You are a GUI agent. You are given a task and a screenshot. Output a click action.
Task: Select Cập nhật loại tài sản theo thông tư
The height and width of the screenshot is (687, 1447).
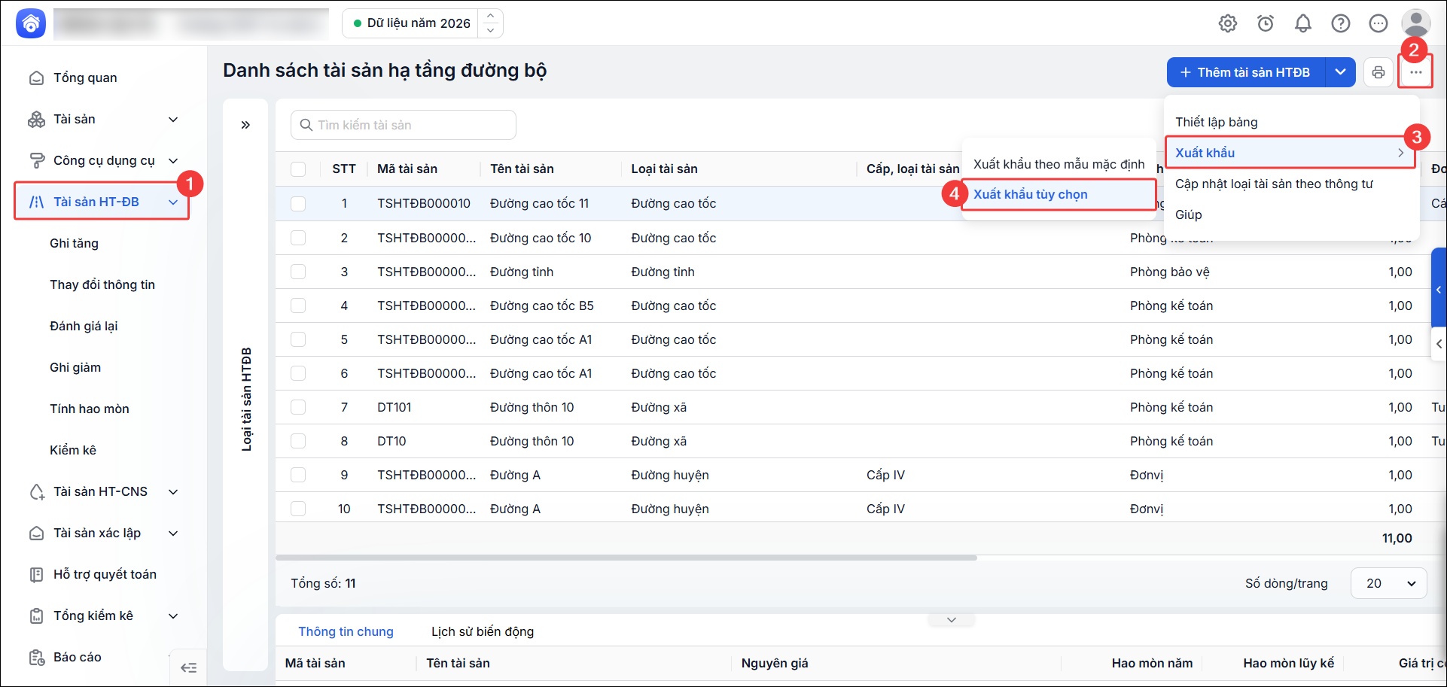coord(1274,184)
